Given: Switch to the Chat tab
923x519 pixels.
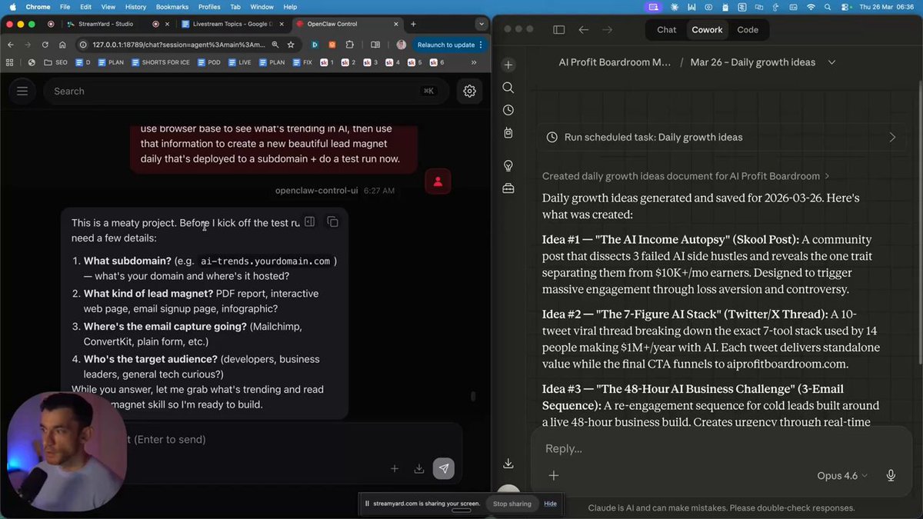Looking at the screenshot, I should tap(666, 30).
